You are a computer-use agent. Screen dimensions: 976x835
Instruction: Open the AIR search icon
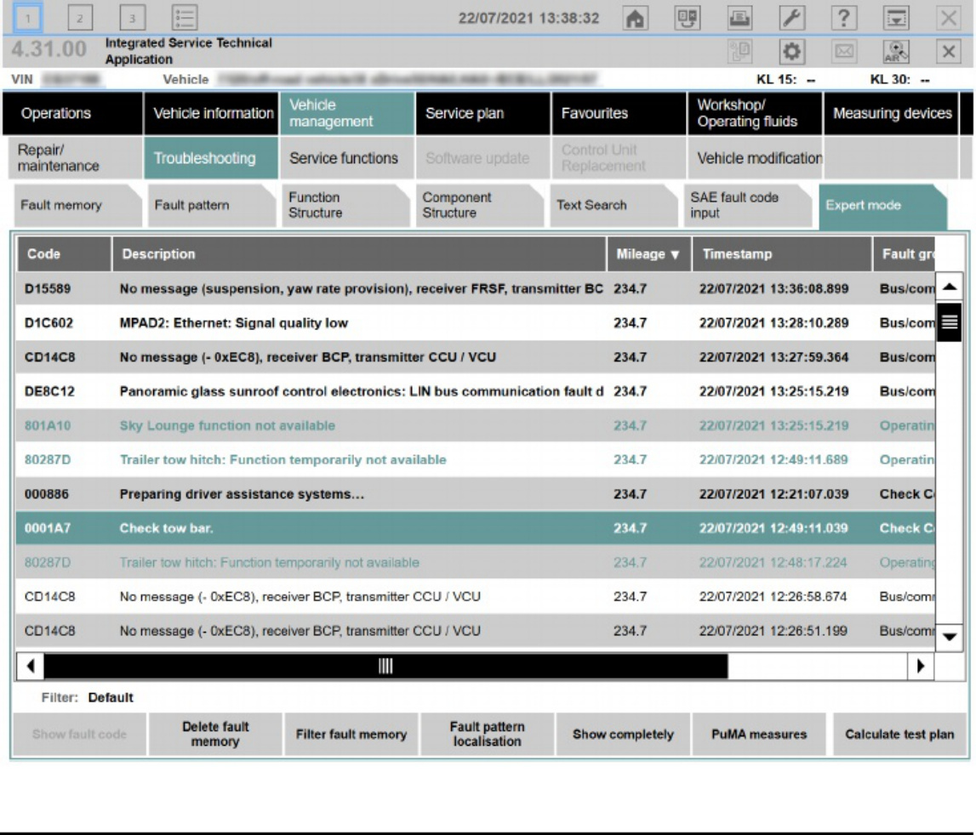(896, 51)
